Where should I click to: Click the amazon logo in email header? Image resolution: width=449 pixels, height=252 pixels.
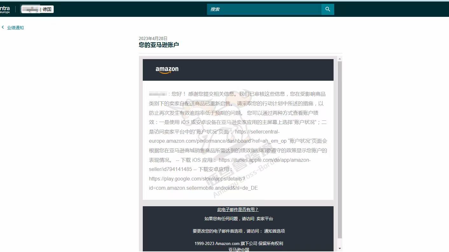tap(167, 70)
